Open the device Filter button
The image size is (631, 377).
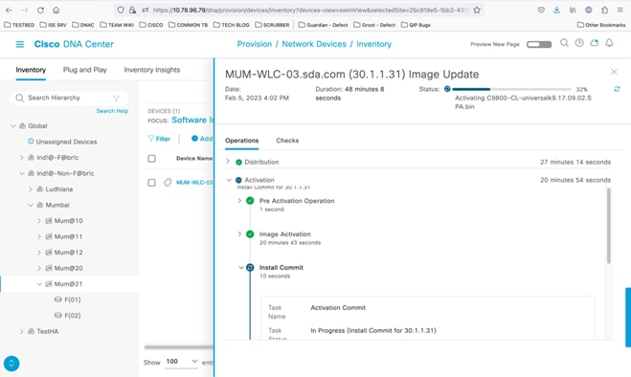(159, 139)
